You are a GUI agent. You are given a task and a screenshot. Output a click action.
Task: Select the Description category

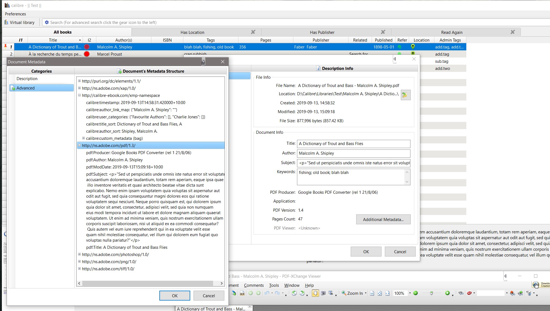[27, 79]
